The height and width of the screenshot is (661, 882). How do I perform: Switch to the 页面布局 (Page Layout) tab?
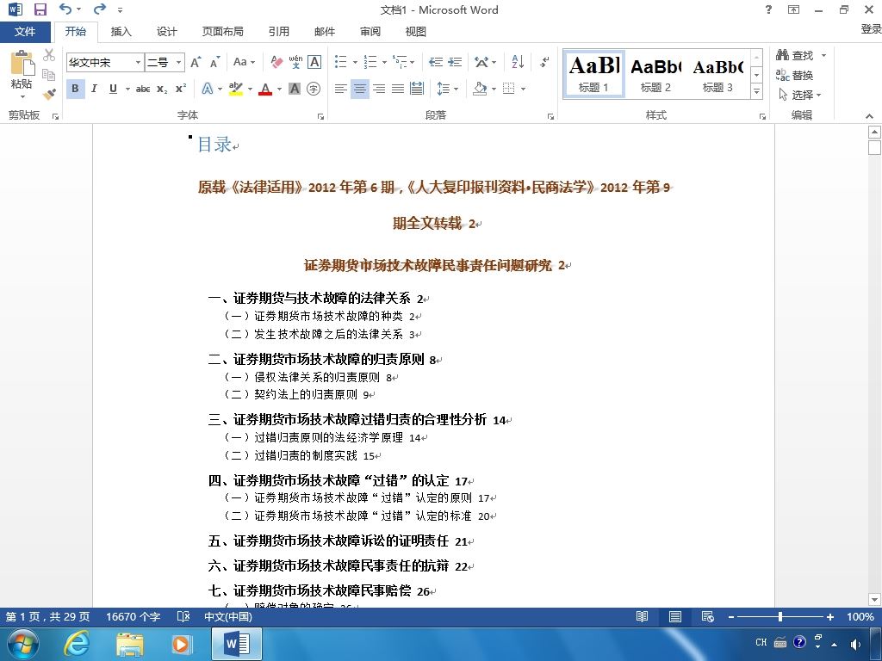click(x=223, y=32)
